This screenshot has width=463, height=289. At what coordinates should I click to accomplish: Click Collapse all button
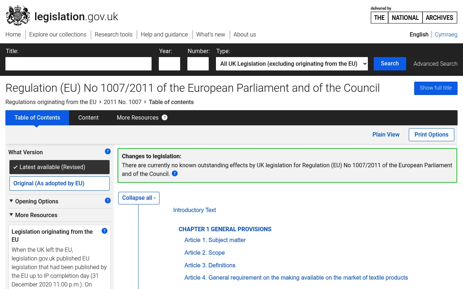click(x=139, y=198)
